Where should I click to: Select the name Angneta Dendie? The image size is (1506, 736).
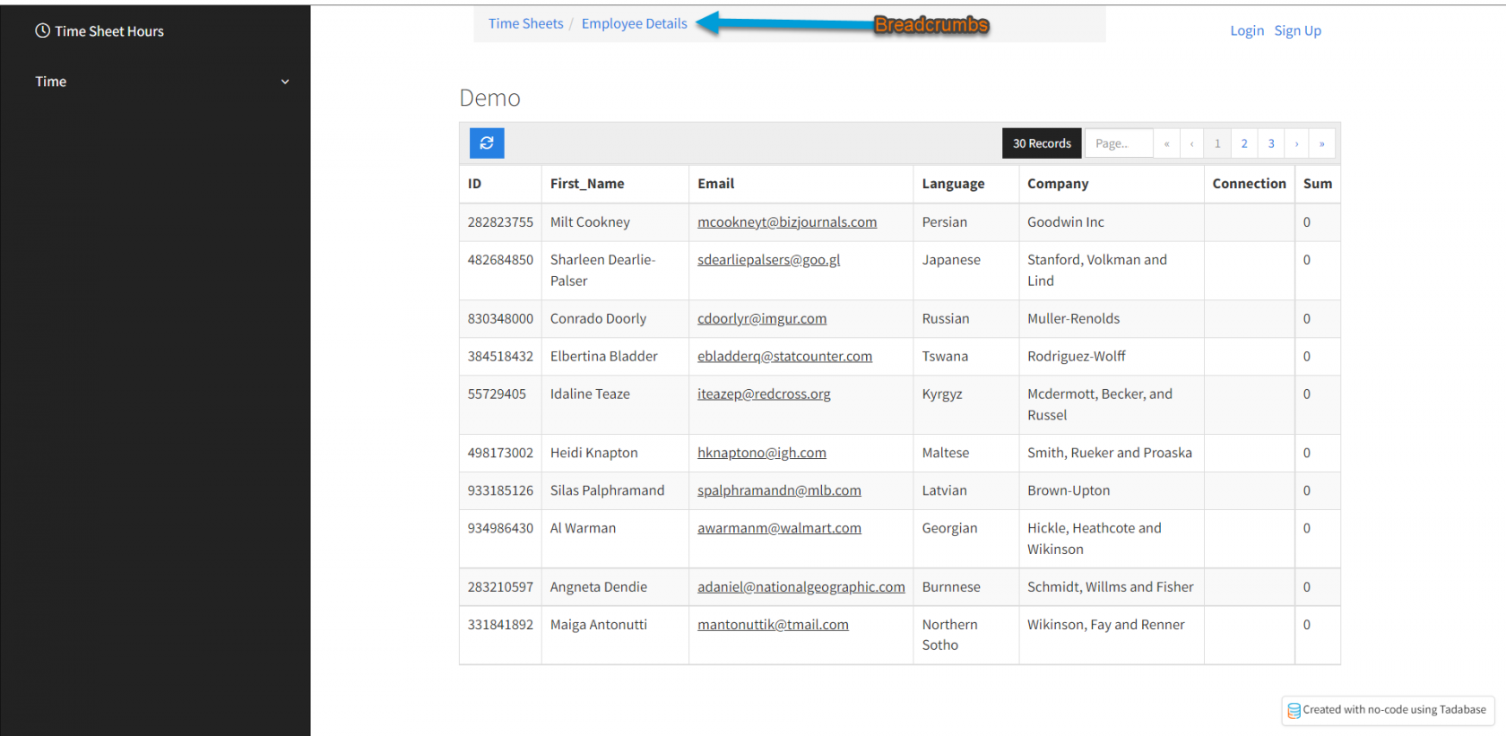(598, 587)
